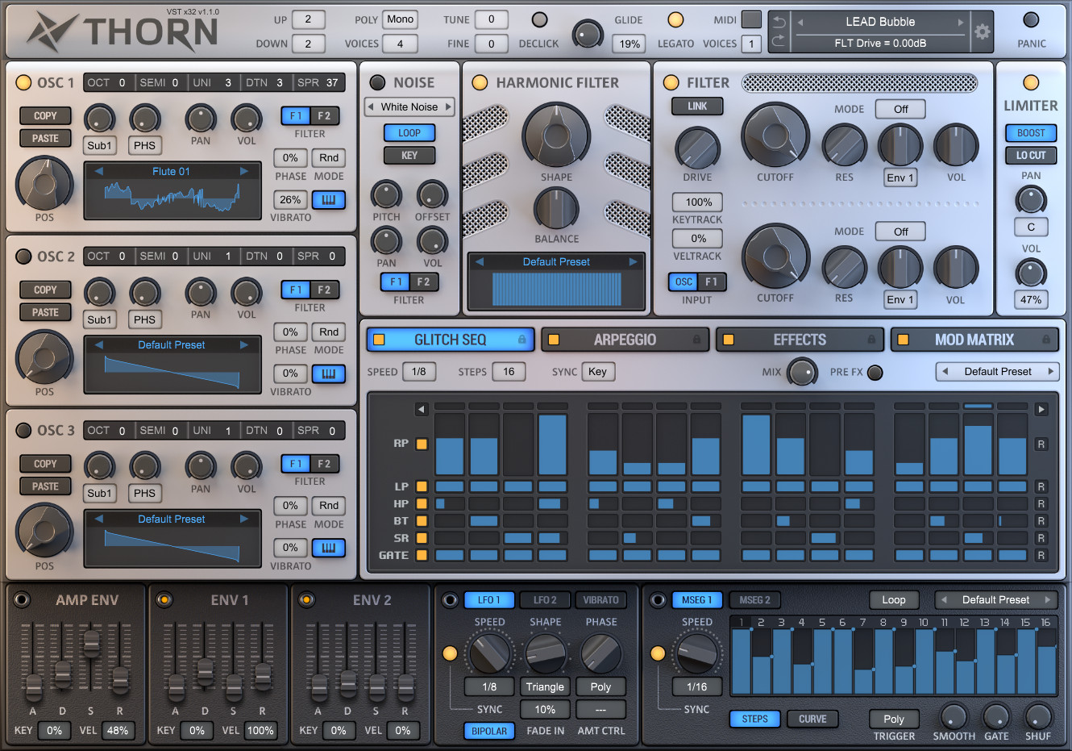Open the settings gear beside preset name
Image resolution: width=1072 pixels, height=751 pixels.
[982, 32]
